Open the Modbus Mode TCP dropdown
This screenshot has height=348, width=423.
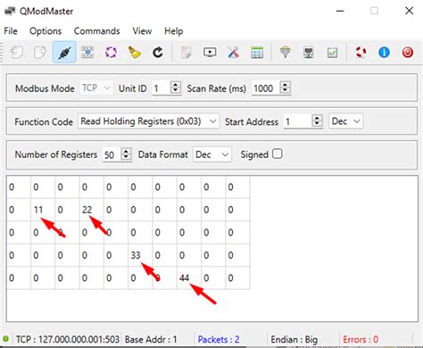pos(95,88)
